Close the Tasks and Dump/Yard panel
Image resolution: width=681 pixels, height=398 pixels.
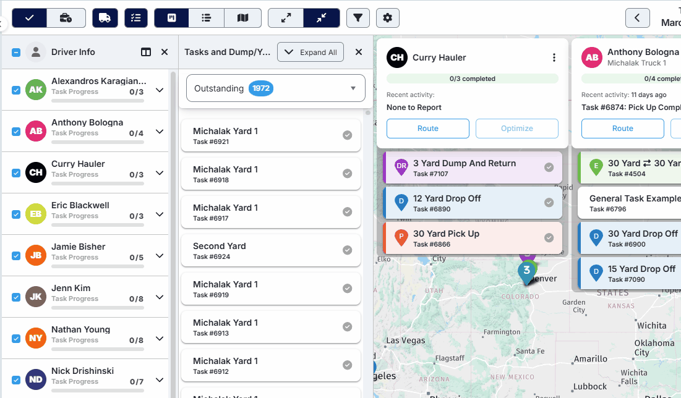(x=359, y=52)
